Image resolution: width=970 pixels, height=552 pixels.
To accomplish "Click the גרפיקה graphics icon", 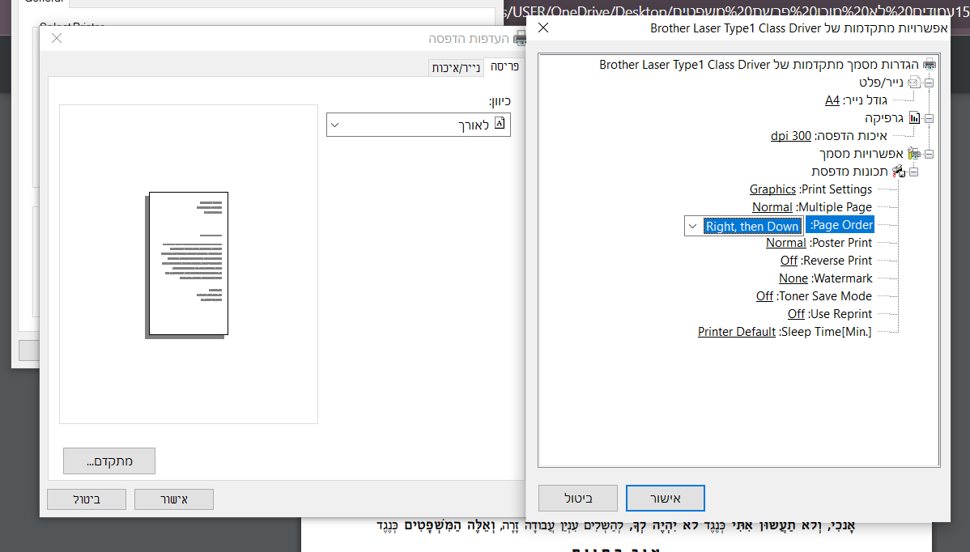I will (x=913, y=118).
